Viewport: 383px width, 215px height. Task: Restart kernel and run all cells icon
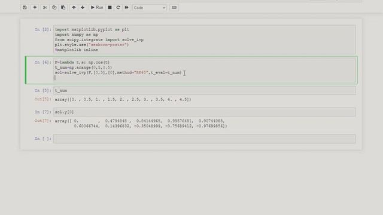(x=126, y=8)
